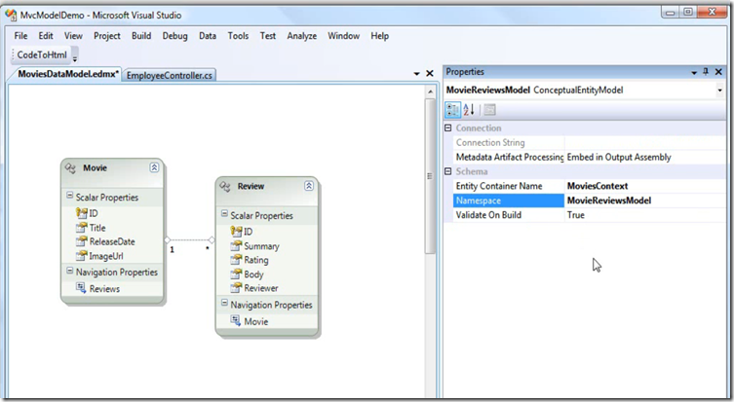
Task: Select Summary property icon
Action: pos(236,246)
